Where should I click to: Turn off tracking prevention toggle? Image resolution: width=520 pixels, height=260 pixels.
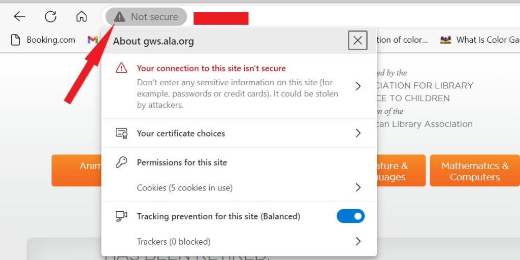pos(350,216)
